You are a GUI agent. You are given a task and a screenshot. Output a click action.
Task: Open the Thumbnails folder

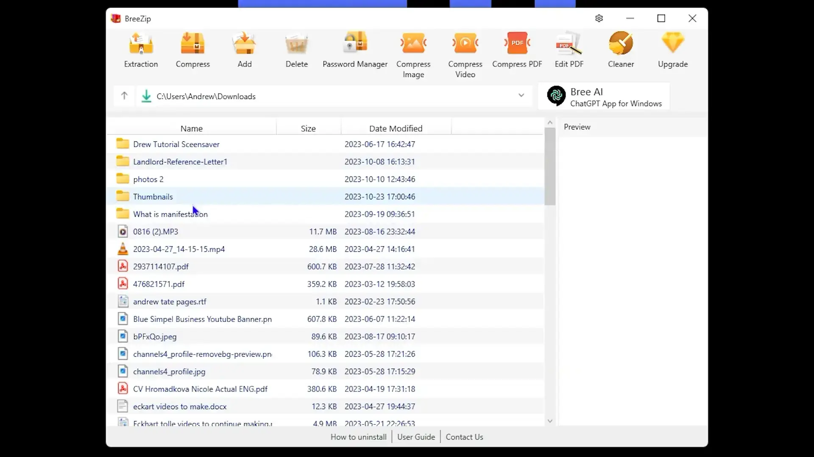[153, 196]
